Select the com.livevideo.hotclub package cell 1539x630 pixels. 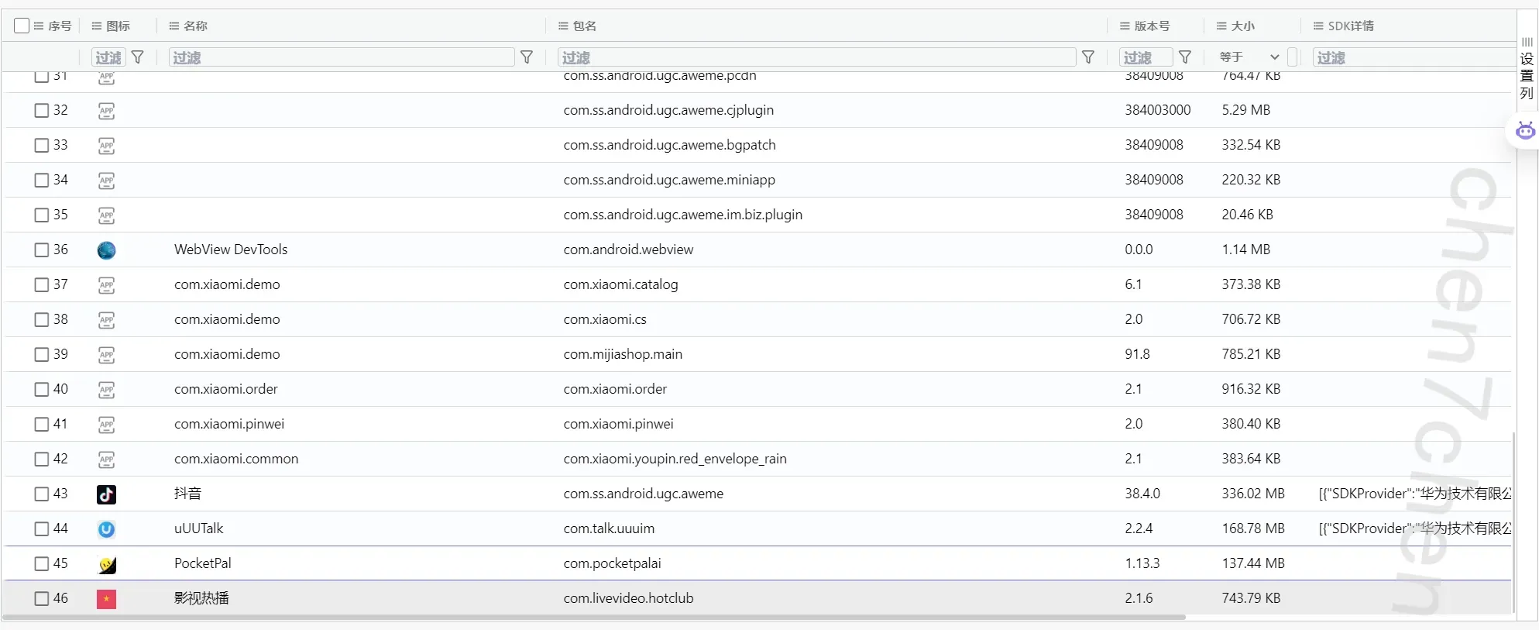pyautogui.click(x=628, y=598)
